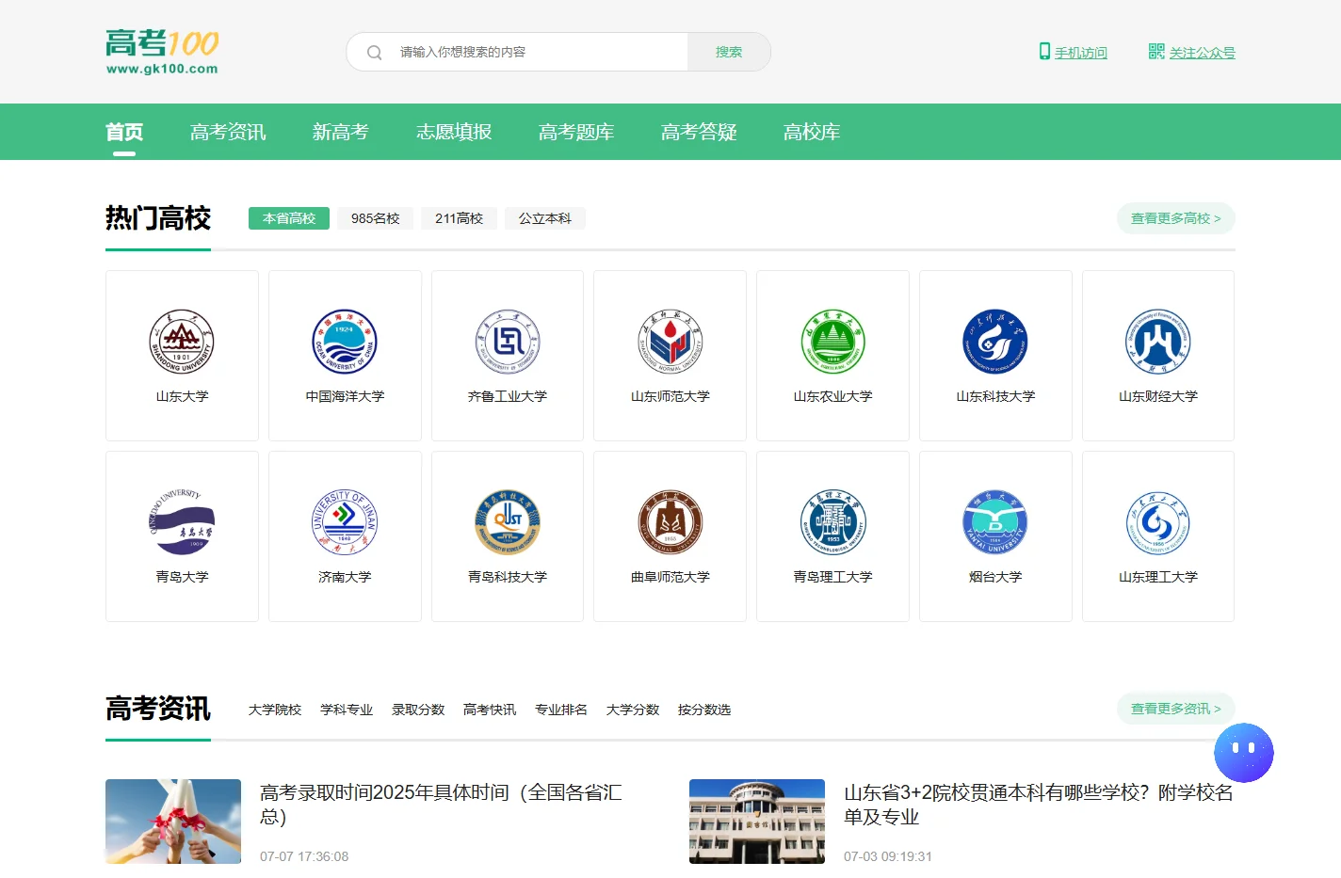The image size is (1341, 878).
Task: Click 山东科技大学 emblem
Action: pyautogui.click(x=995, y=343)
